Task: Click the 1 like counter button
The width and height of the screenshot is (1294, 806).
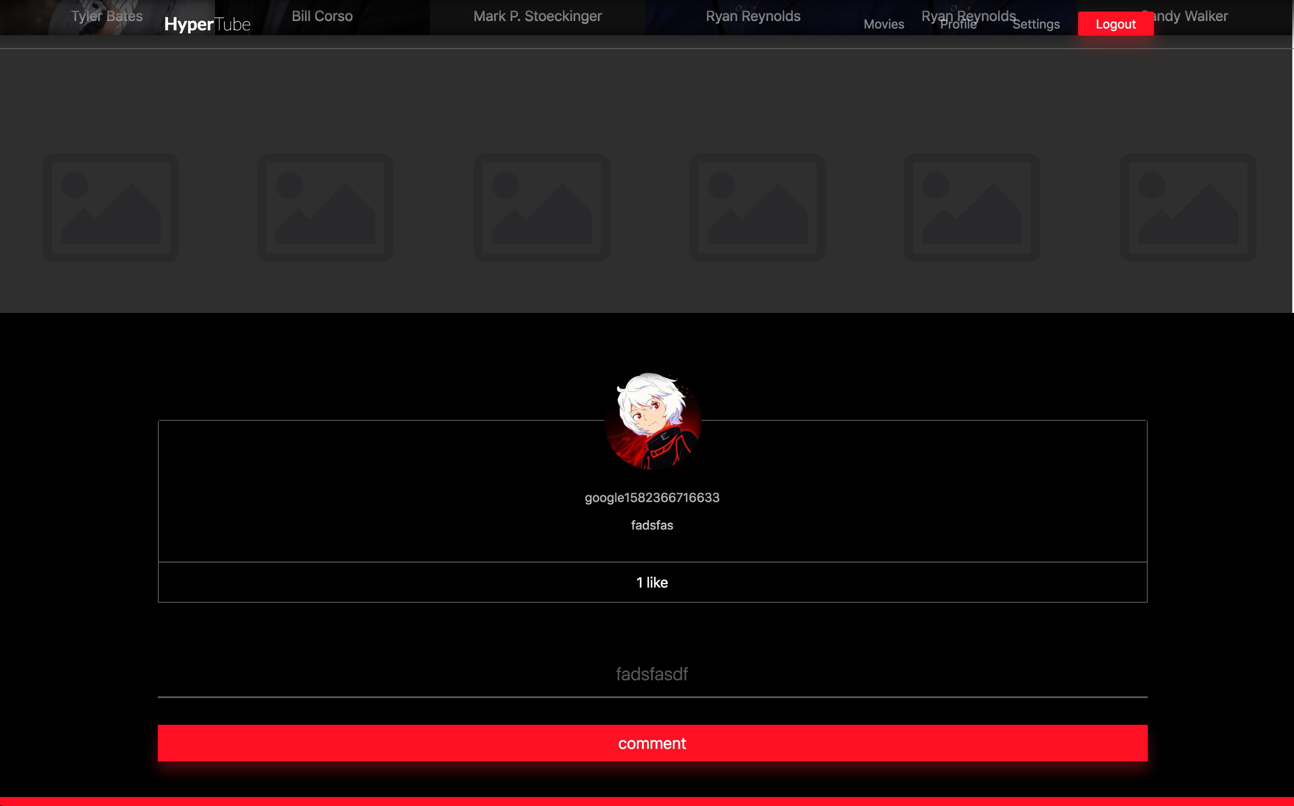Action: pyautogui.click(x=651, y=582)
